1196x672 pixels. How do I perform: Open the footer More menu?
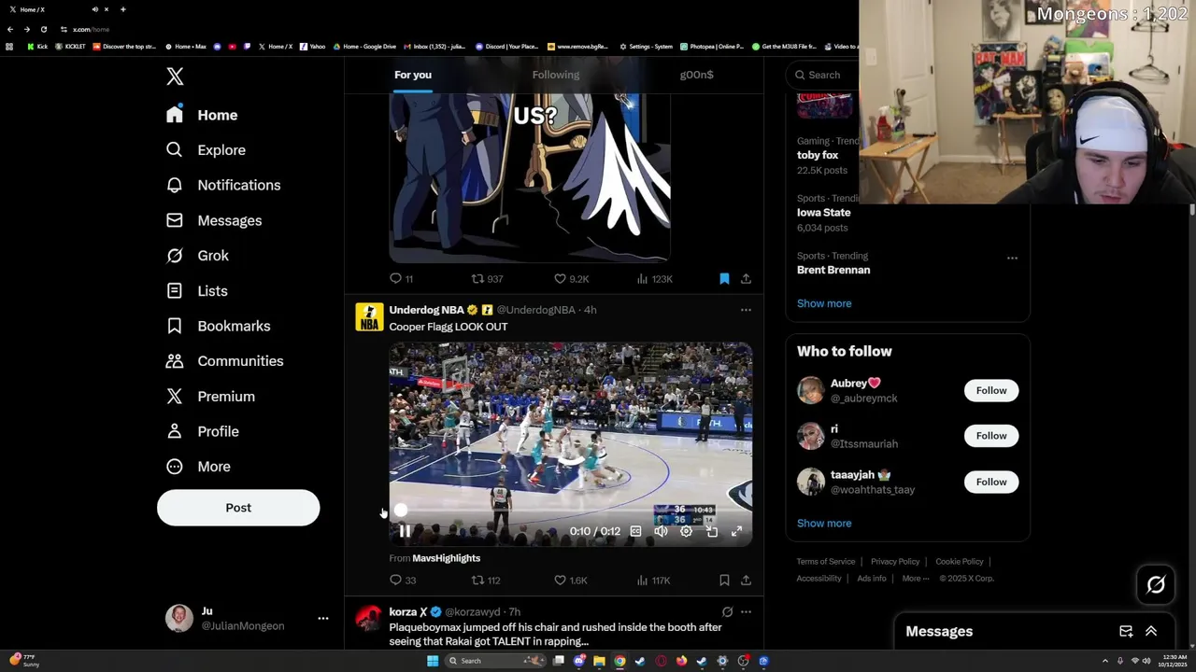[x=916, y=579]
